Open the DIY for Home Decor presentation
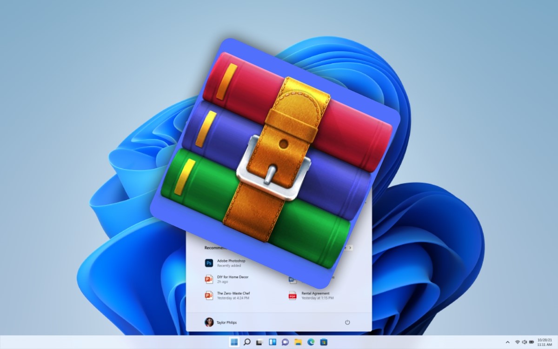This screenshot has width=558, height=349. point(227,279)
